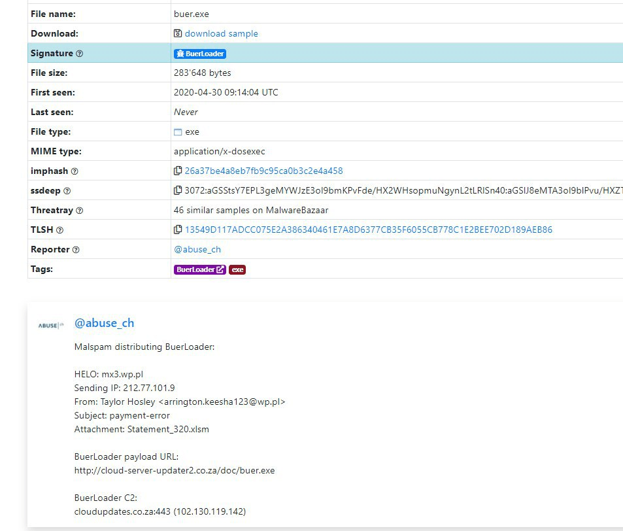Open the Threatray help tooltip
This screenshot has height=531, width=623.
pyautogui.click(x=80, y=211)
